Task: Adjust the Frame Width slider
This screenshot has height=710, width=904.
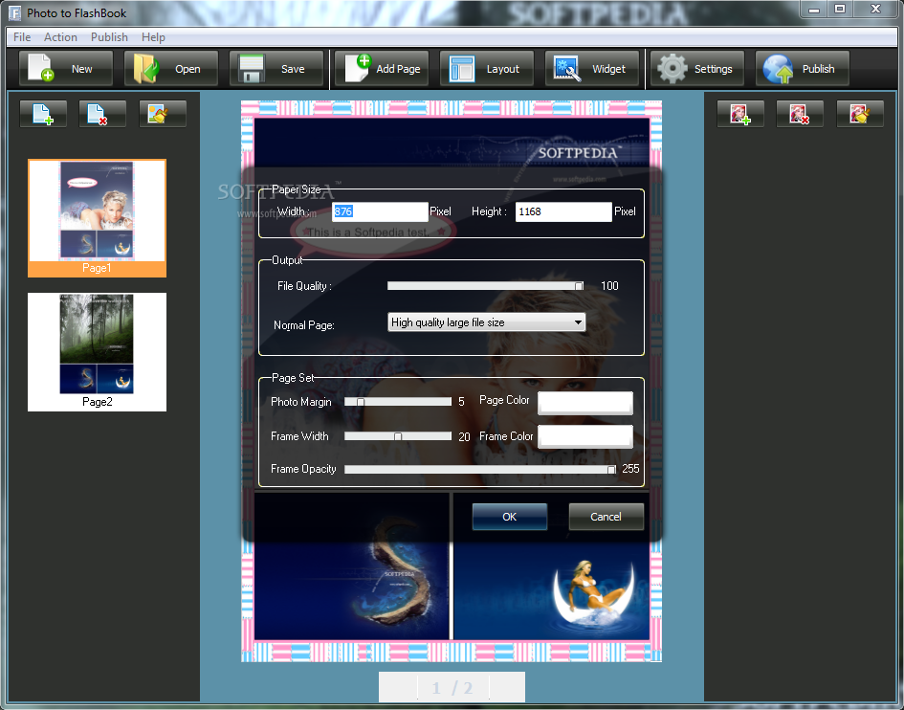Action: [x=398, y=436]
